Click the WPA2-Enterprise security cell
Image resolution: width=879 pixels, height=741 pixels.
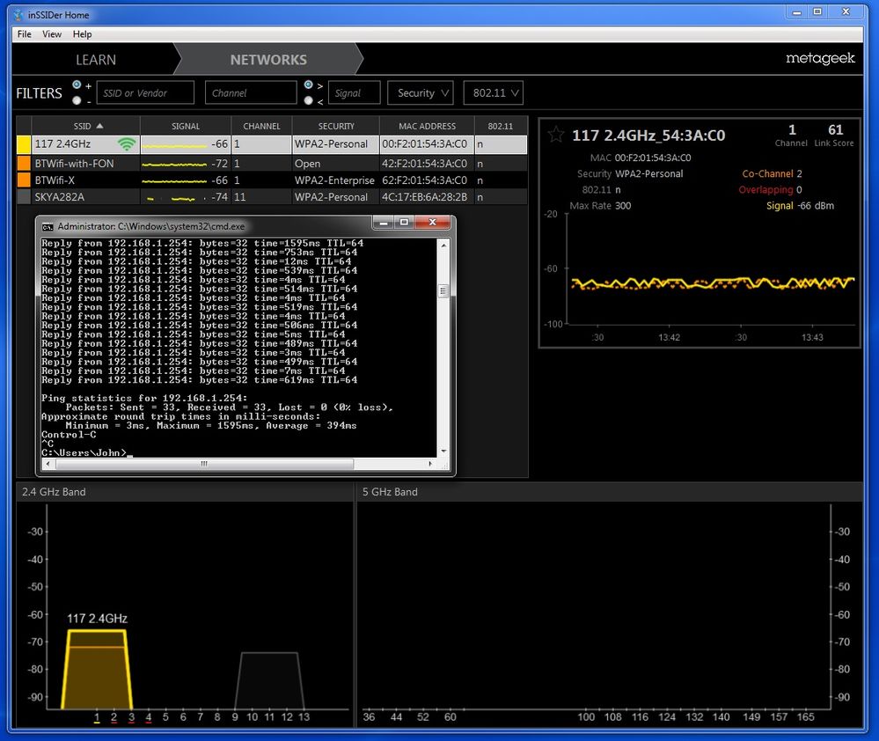click(x=334, y=180)
